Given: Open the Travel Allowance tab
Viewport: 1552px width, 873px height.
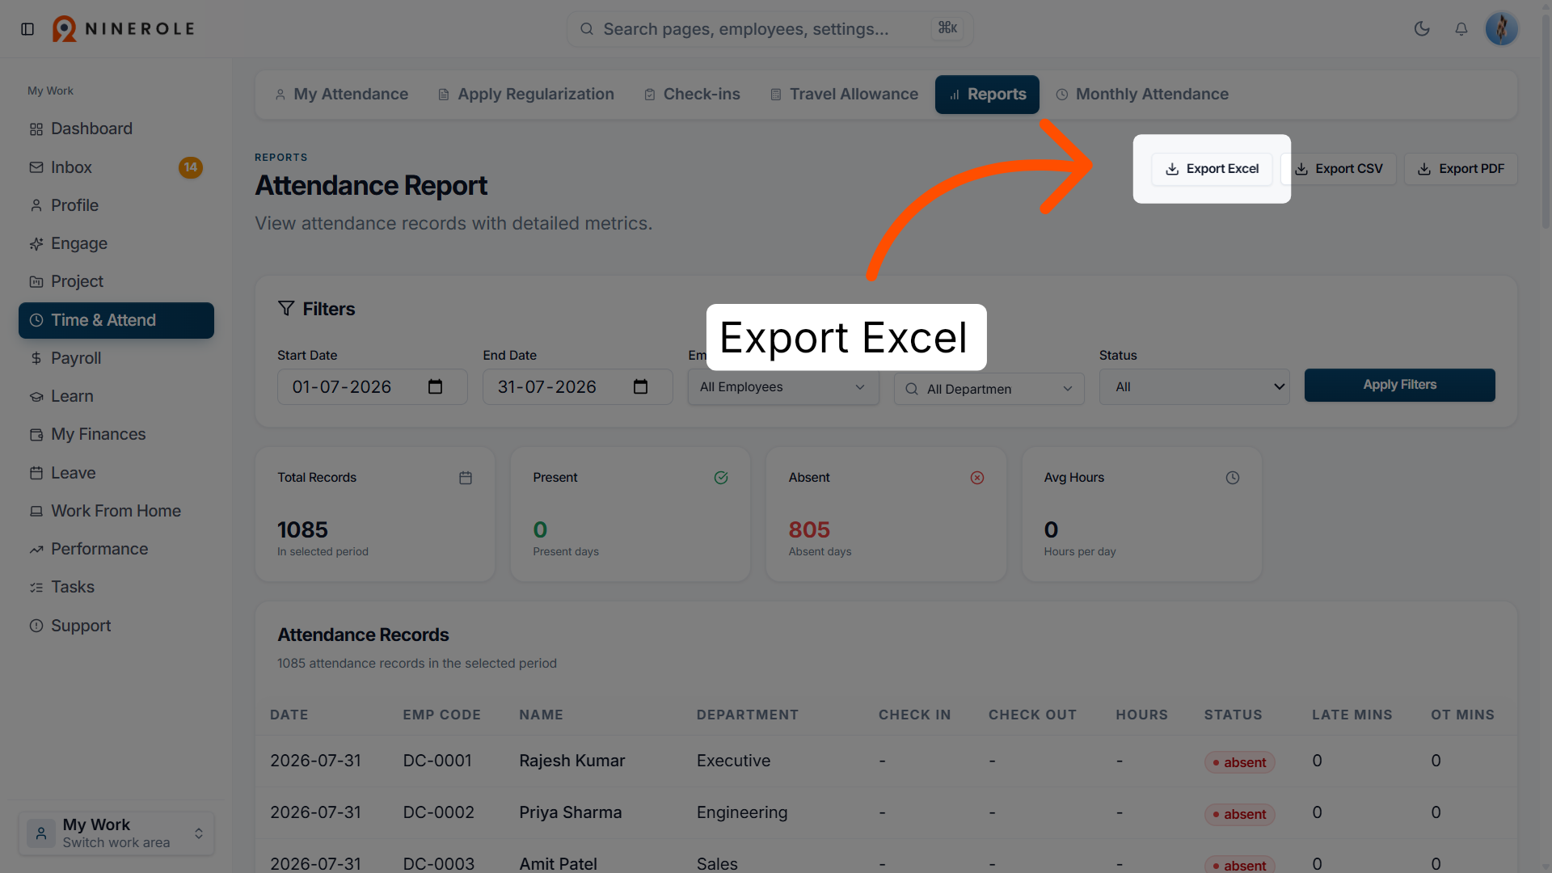Looking at the screenshot, I should tap(844, 95).
